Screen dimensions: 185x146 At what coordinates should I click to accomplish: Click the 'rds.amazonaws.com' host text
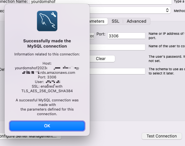[58, 73]
